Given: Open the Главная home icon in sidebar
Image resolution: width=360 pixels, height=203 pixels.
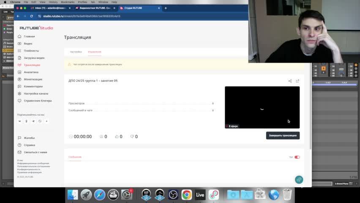Looking at the screenshot, I should [19, 36].
